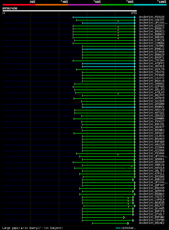Viewport: 169px width, 230px height.
Task: Select the UniRef100_Q9FYH7 label
Action: click(x=152, y=185)
